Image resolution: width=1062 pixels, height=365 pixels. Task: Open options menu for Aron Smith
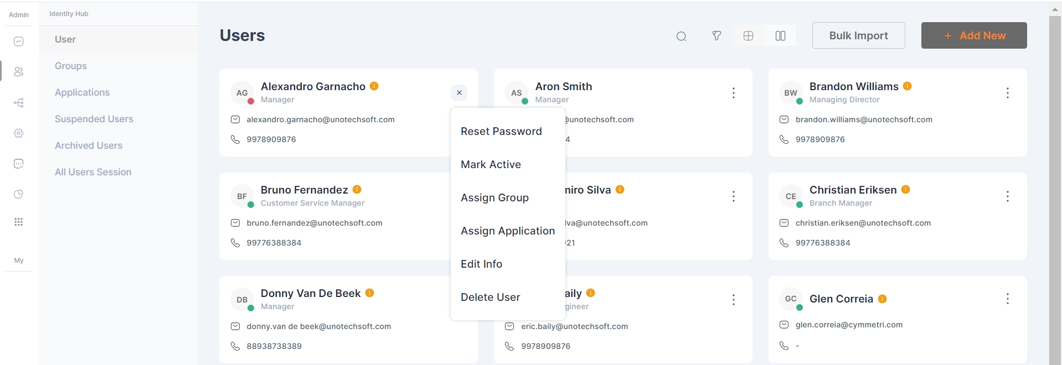coord(733,93)
